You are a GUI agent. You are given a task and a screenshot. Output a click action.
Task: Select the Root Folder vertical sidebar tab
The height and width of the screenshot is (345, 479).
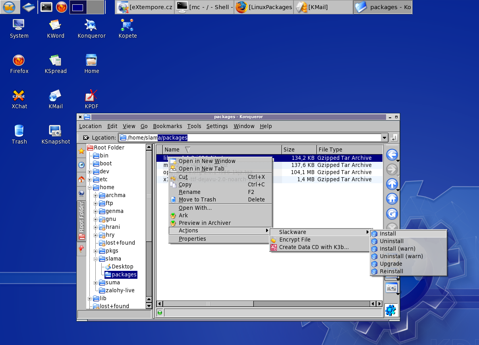coord(81,221)
